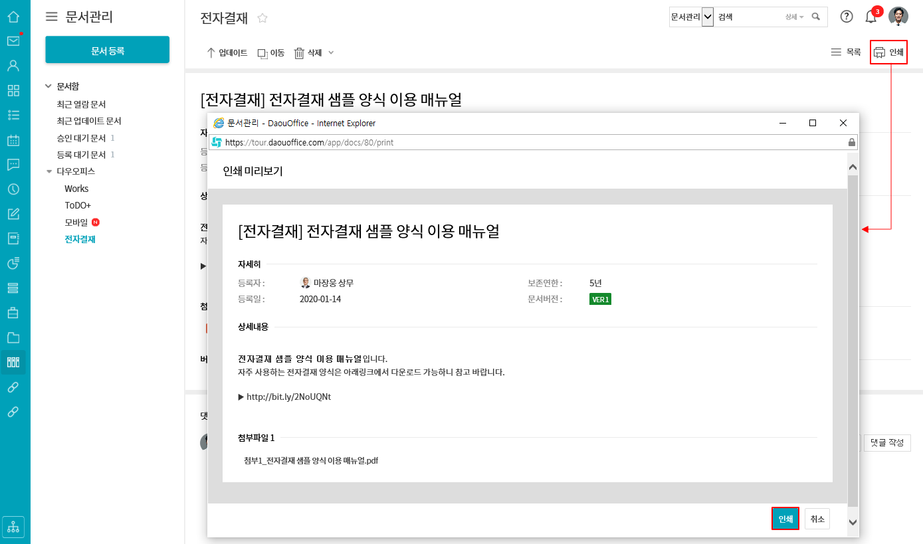Viewport: 923px width, 544px height.
Task: Toggle the favorite star next to 전자결재
Action: [x=262, y=19]
